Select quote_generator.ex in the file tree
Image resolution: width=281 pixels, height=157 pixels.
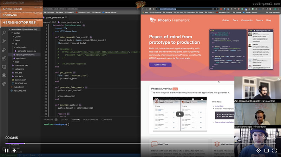coord(25,55)
